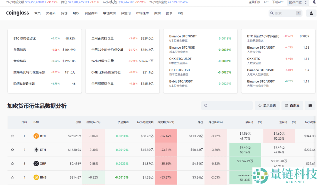Star BTC as a favorite

click(x=12, y=136)
